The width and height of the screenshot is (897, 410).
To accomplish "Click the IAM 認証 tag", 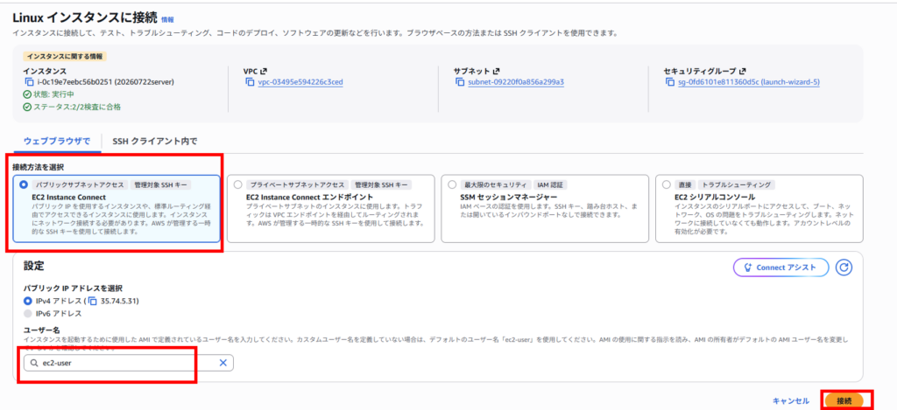I will tap(550, 184).
